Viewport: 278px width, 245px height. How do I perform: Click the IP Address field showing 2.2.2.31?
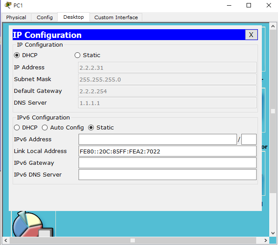[x=167, y=68]
